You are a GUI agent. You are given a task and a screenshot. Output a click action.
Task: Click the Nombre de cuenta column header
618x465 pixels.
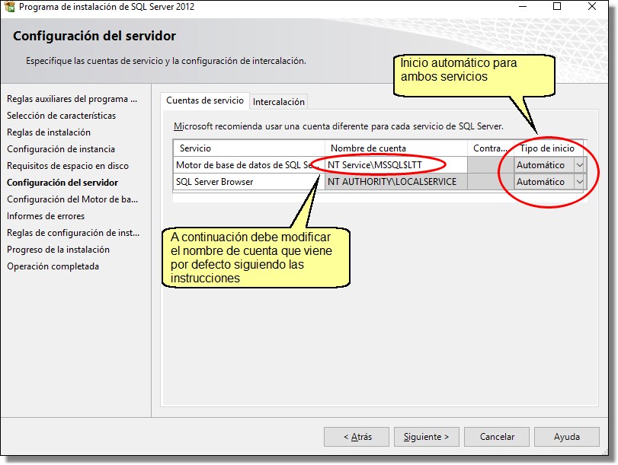(396, 148)
